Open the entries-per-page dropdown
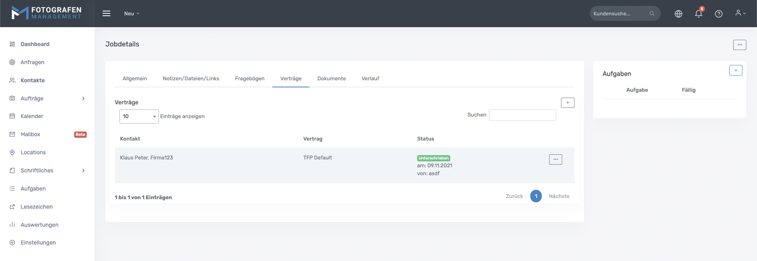Image resolution: width=757 pixels, height=261 pixels. [139, 117]
